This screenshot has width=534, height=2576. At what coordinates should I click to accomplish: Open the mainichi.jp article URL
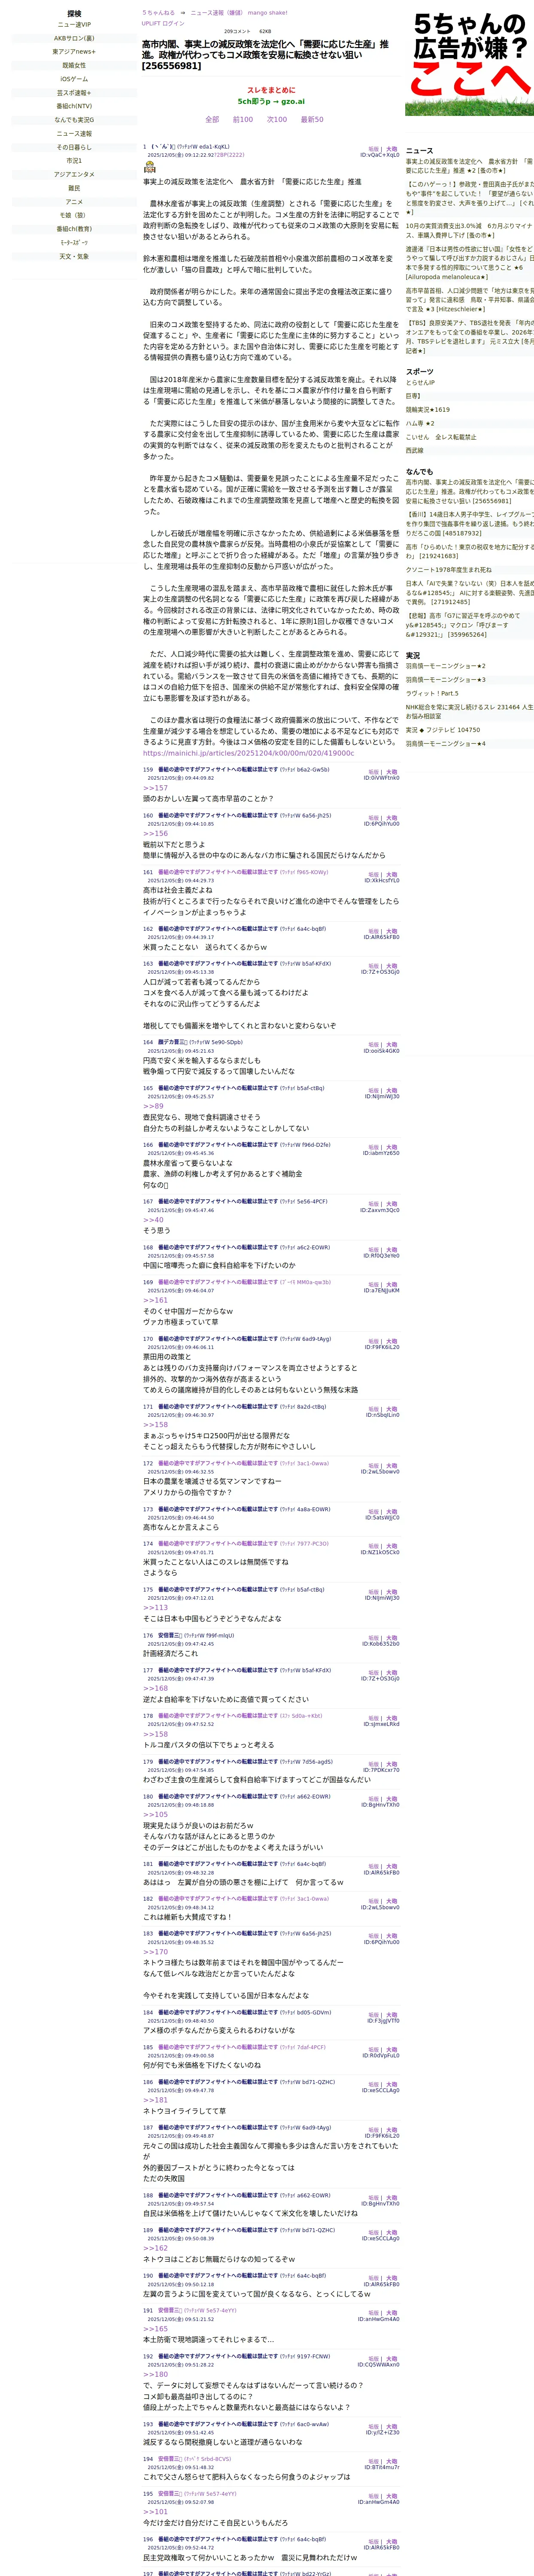(x=248, y=753)
